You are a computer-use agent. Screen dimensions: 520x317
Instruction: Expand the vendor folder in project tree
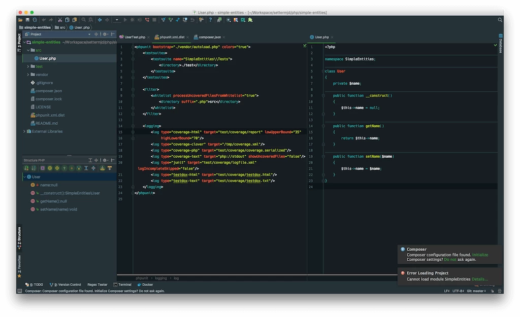pos(28,75)
